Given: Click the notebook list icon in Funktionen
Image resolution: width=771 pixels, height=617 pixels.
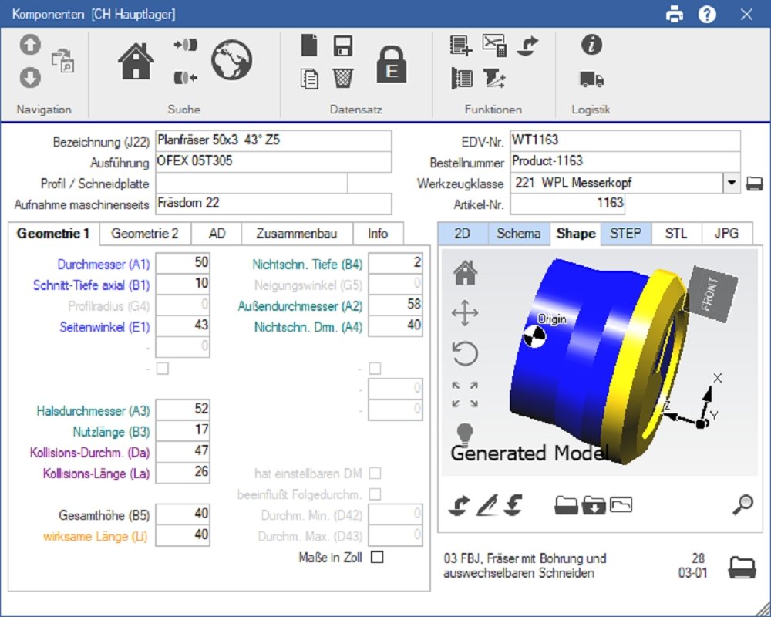Looking at the screenshot, I should coord(462,78).
